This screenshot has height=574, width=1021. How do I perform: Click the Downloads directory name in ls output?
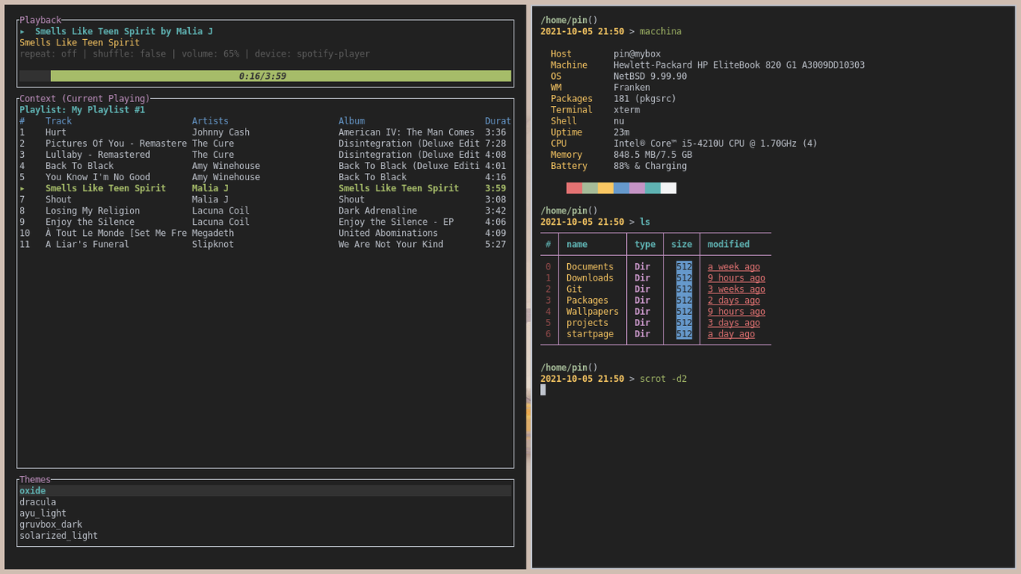tap(589, 278)
